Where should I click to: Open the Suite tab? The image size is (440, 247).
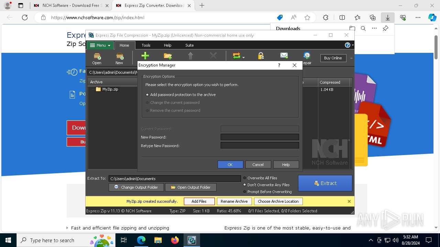tap(189, 45)
